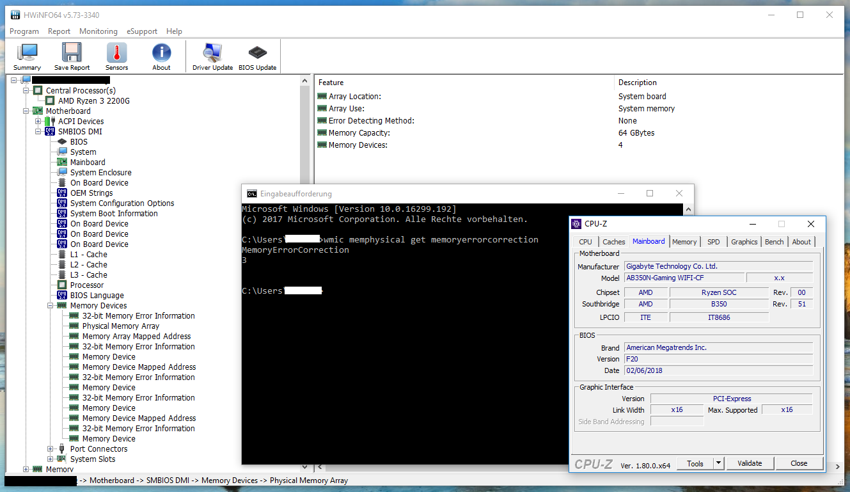Open the Help menu in HWiNFO64
This screenshot has width=850, height=492.
174,31
